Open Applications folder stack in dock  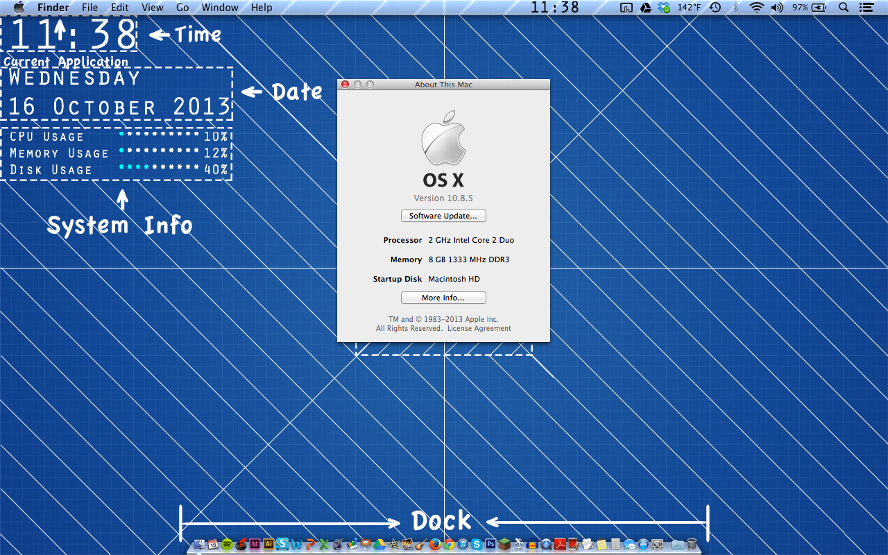678,545
